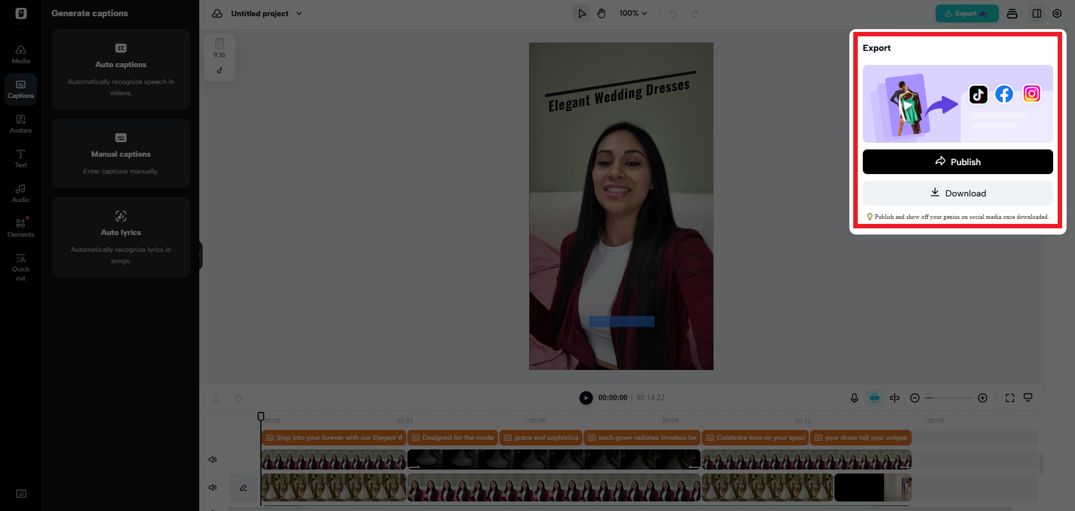Open the preview quality dropdown

click(x=1028, y=398)
